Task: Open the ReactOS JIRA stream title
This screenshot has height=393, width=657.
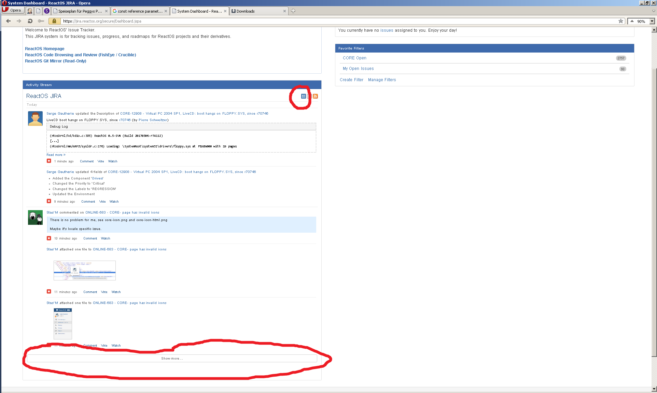Action: (x=44, y=96)
